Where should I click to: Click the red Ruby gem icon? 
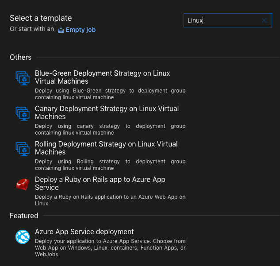pyautogui.click(x=23, y=185)
